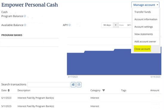Click the From date field
164x110 pixels.
(x=125, y=25)
